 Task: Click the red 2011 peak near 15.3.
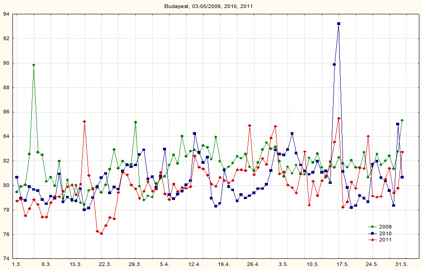pyautogui.click(x=84, y=121)
